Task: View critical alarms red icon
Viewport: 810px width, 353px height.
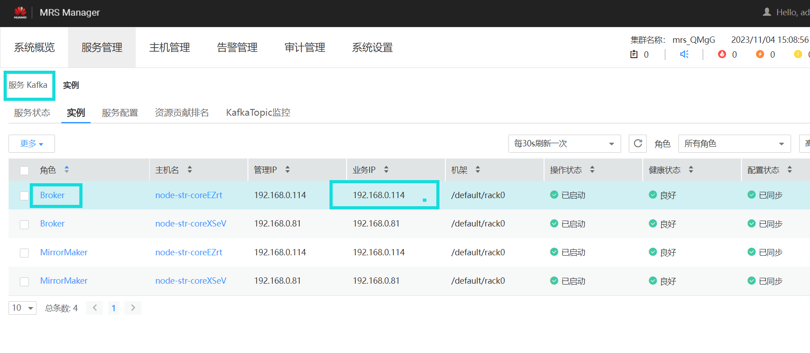Action: 722,54
